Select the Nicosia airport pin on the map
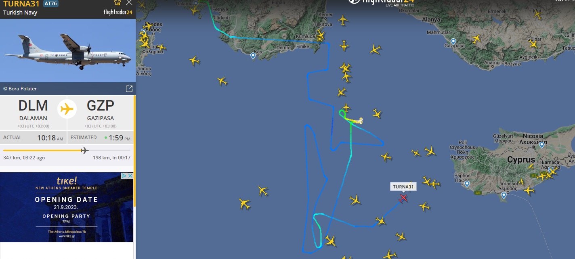 [x=541, y=144]
